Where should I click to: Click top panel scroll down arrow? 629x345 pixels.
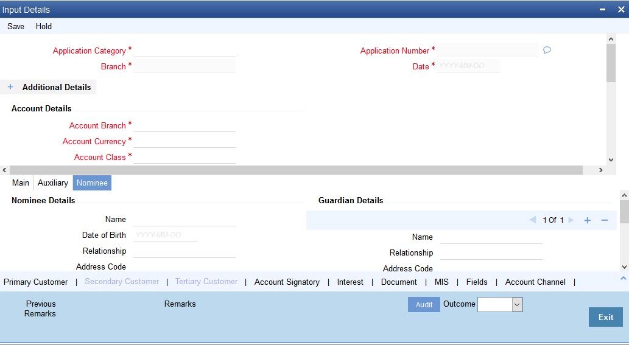click(x=611, y=160)
